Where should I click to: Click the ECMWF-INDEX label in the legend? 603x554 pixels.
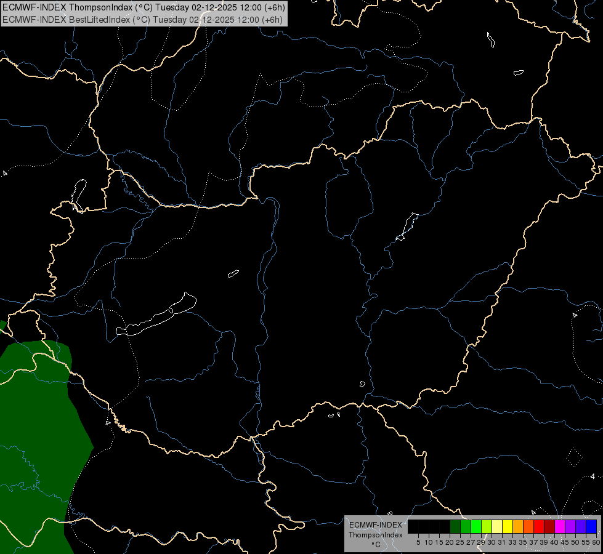click(x=376, y=525)
